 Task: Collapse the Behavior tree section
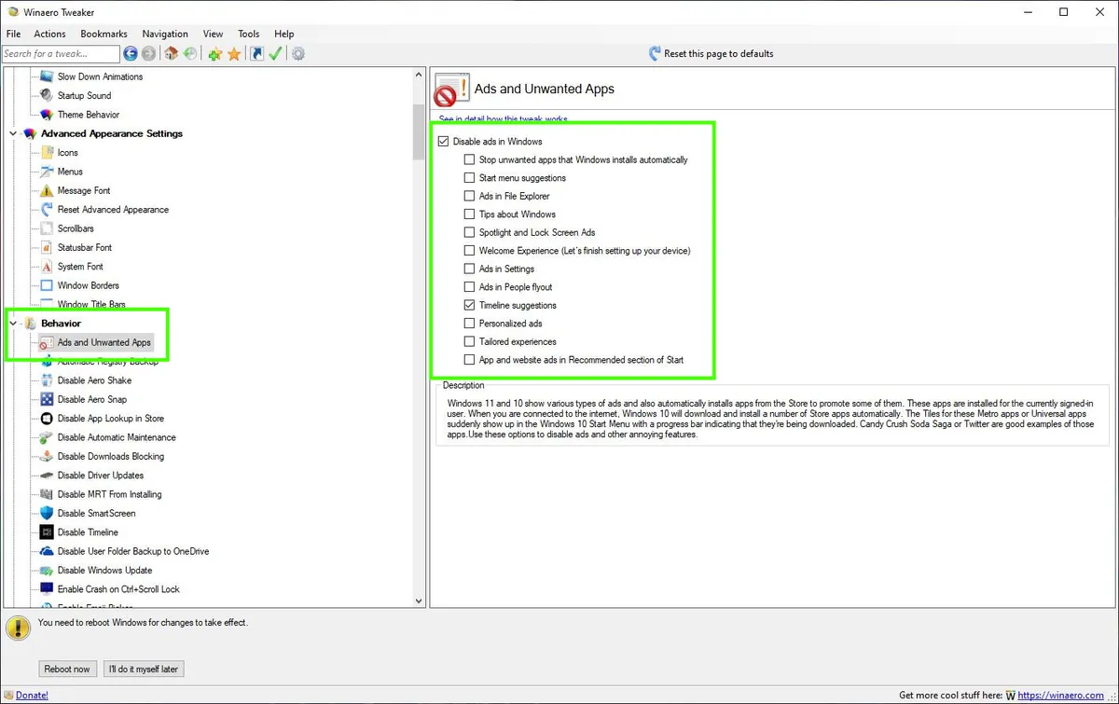(13, 323)
